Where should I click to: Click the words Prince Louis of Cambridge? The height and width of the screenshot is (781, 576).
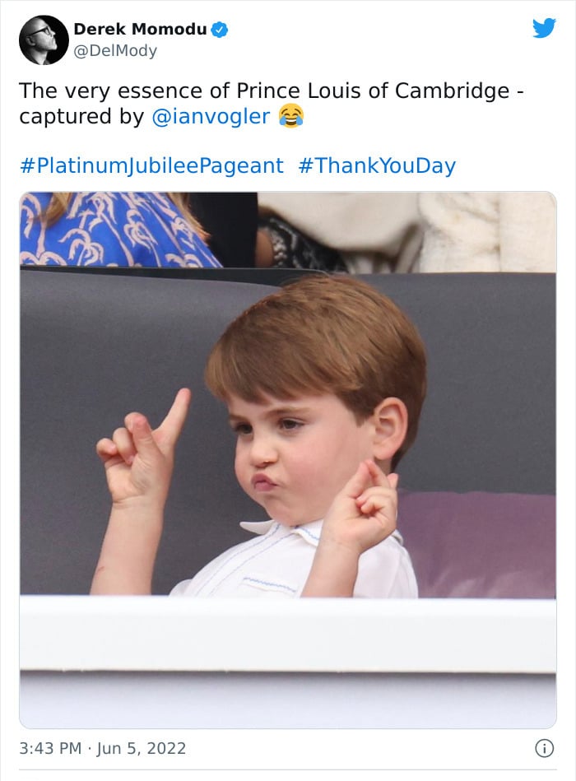(x=373, y=91)
